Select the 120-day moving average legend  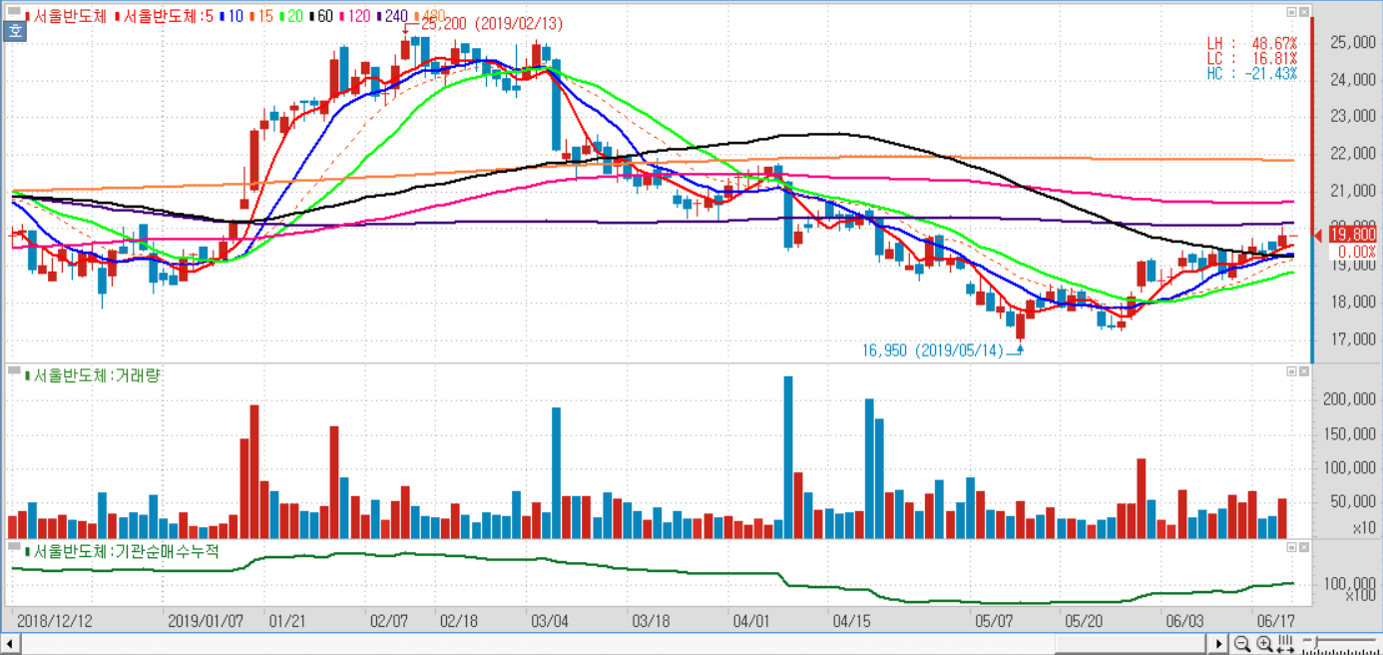(x=354, y=16)
